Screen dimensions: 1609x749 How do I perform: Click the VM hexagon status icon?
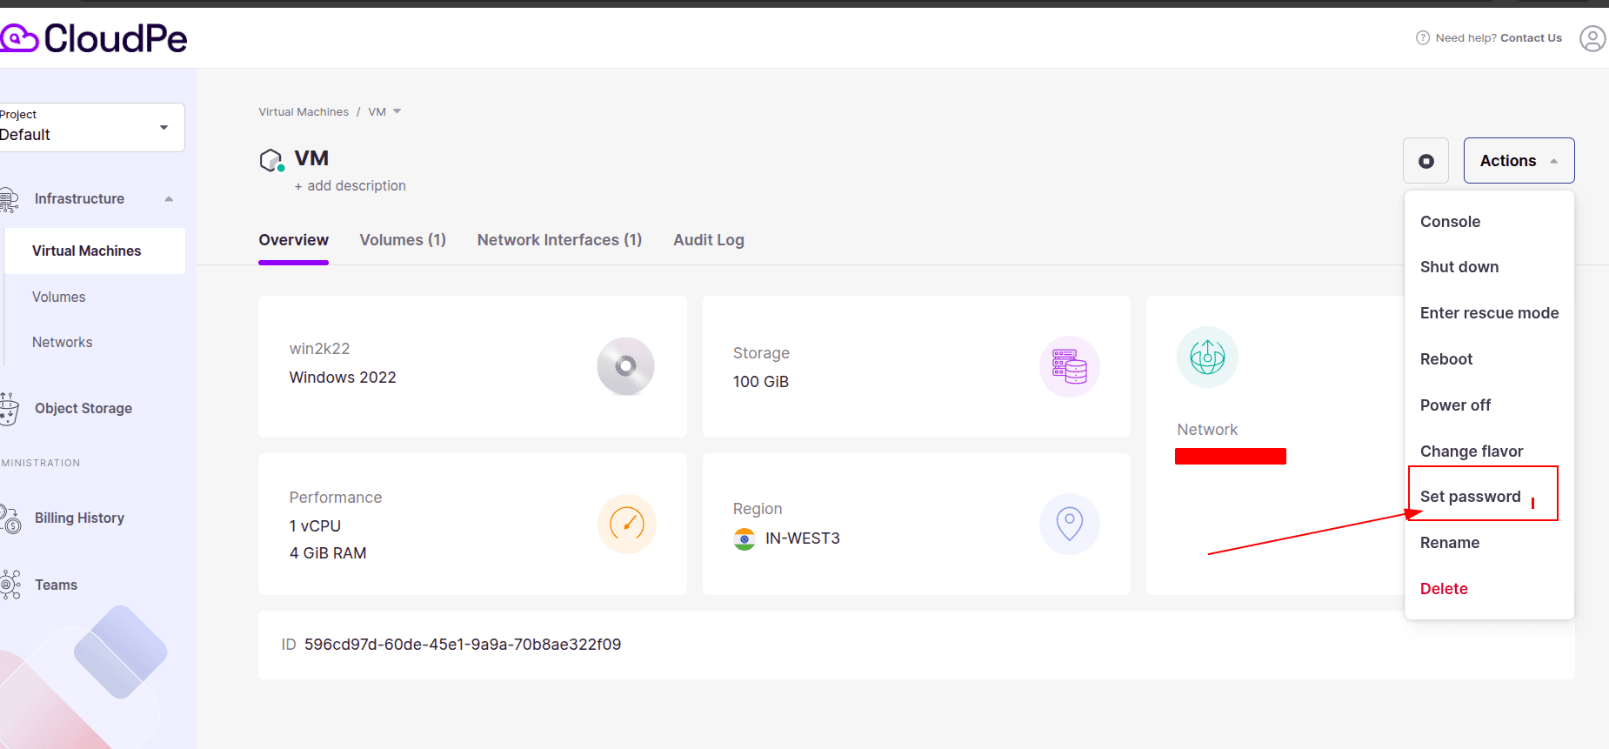(272, 160)
